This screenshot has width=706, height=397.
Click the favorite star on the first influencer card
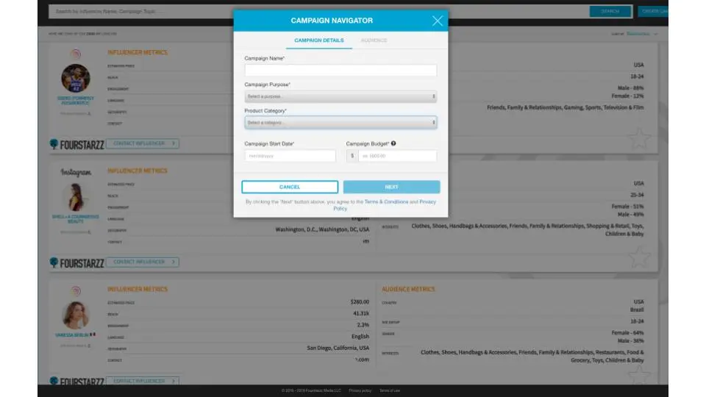point(640,137)
